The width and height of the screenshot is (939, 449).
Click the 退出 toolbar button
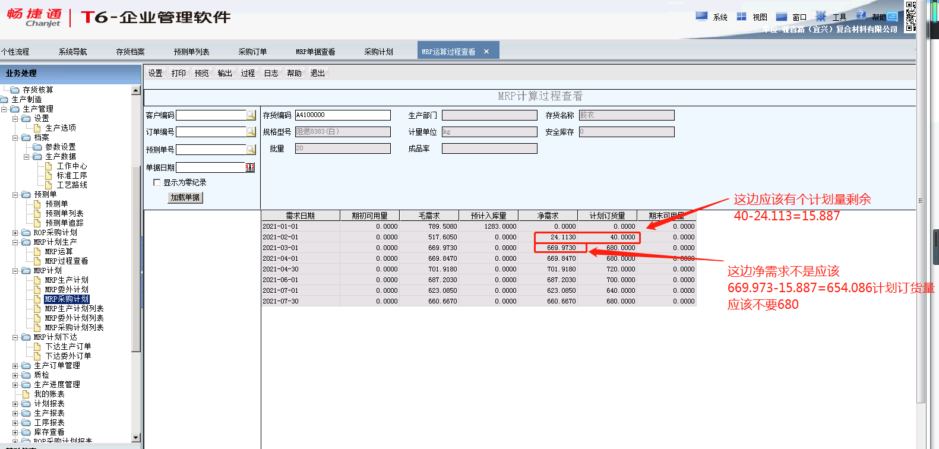(x=318, y=73)
